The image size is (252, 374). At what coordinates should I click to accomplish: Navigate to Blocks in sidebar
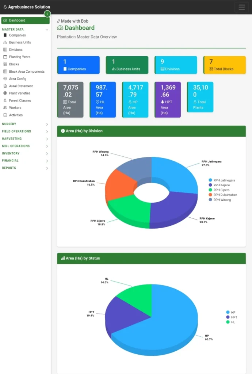pos(14,64)
